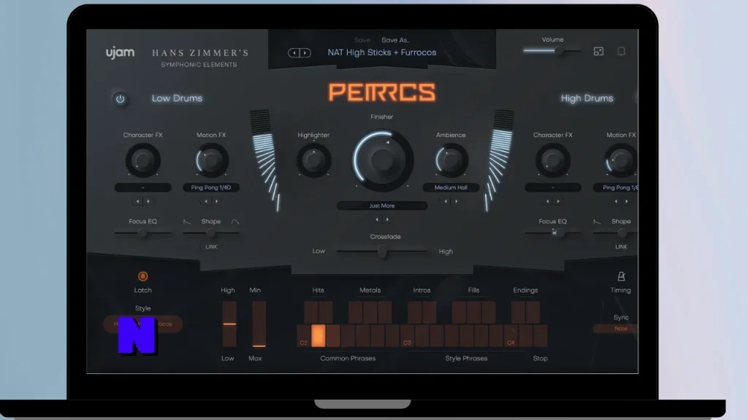Adjust the High Drums Focus EQ slider
Image resolution: width=748 pixels, height=420 pixels.
[552, 233]
